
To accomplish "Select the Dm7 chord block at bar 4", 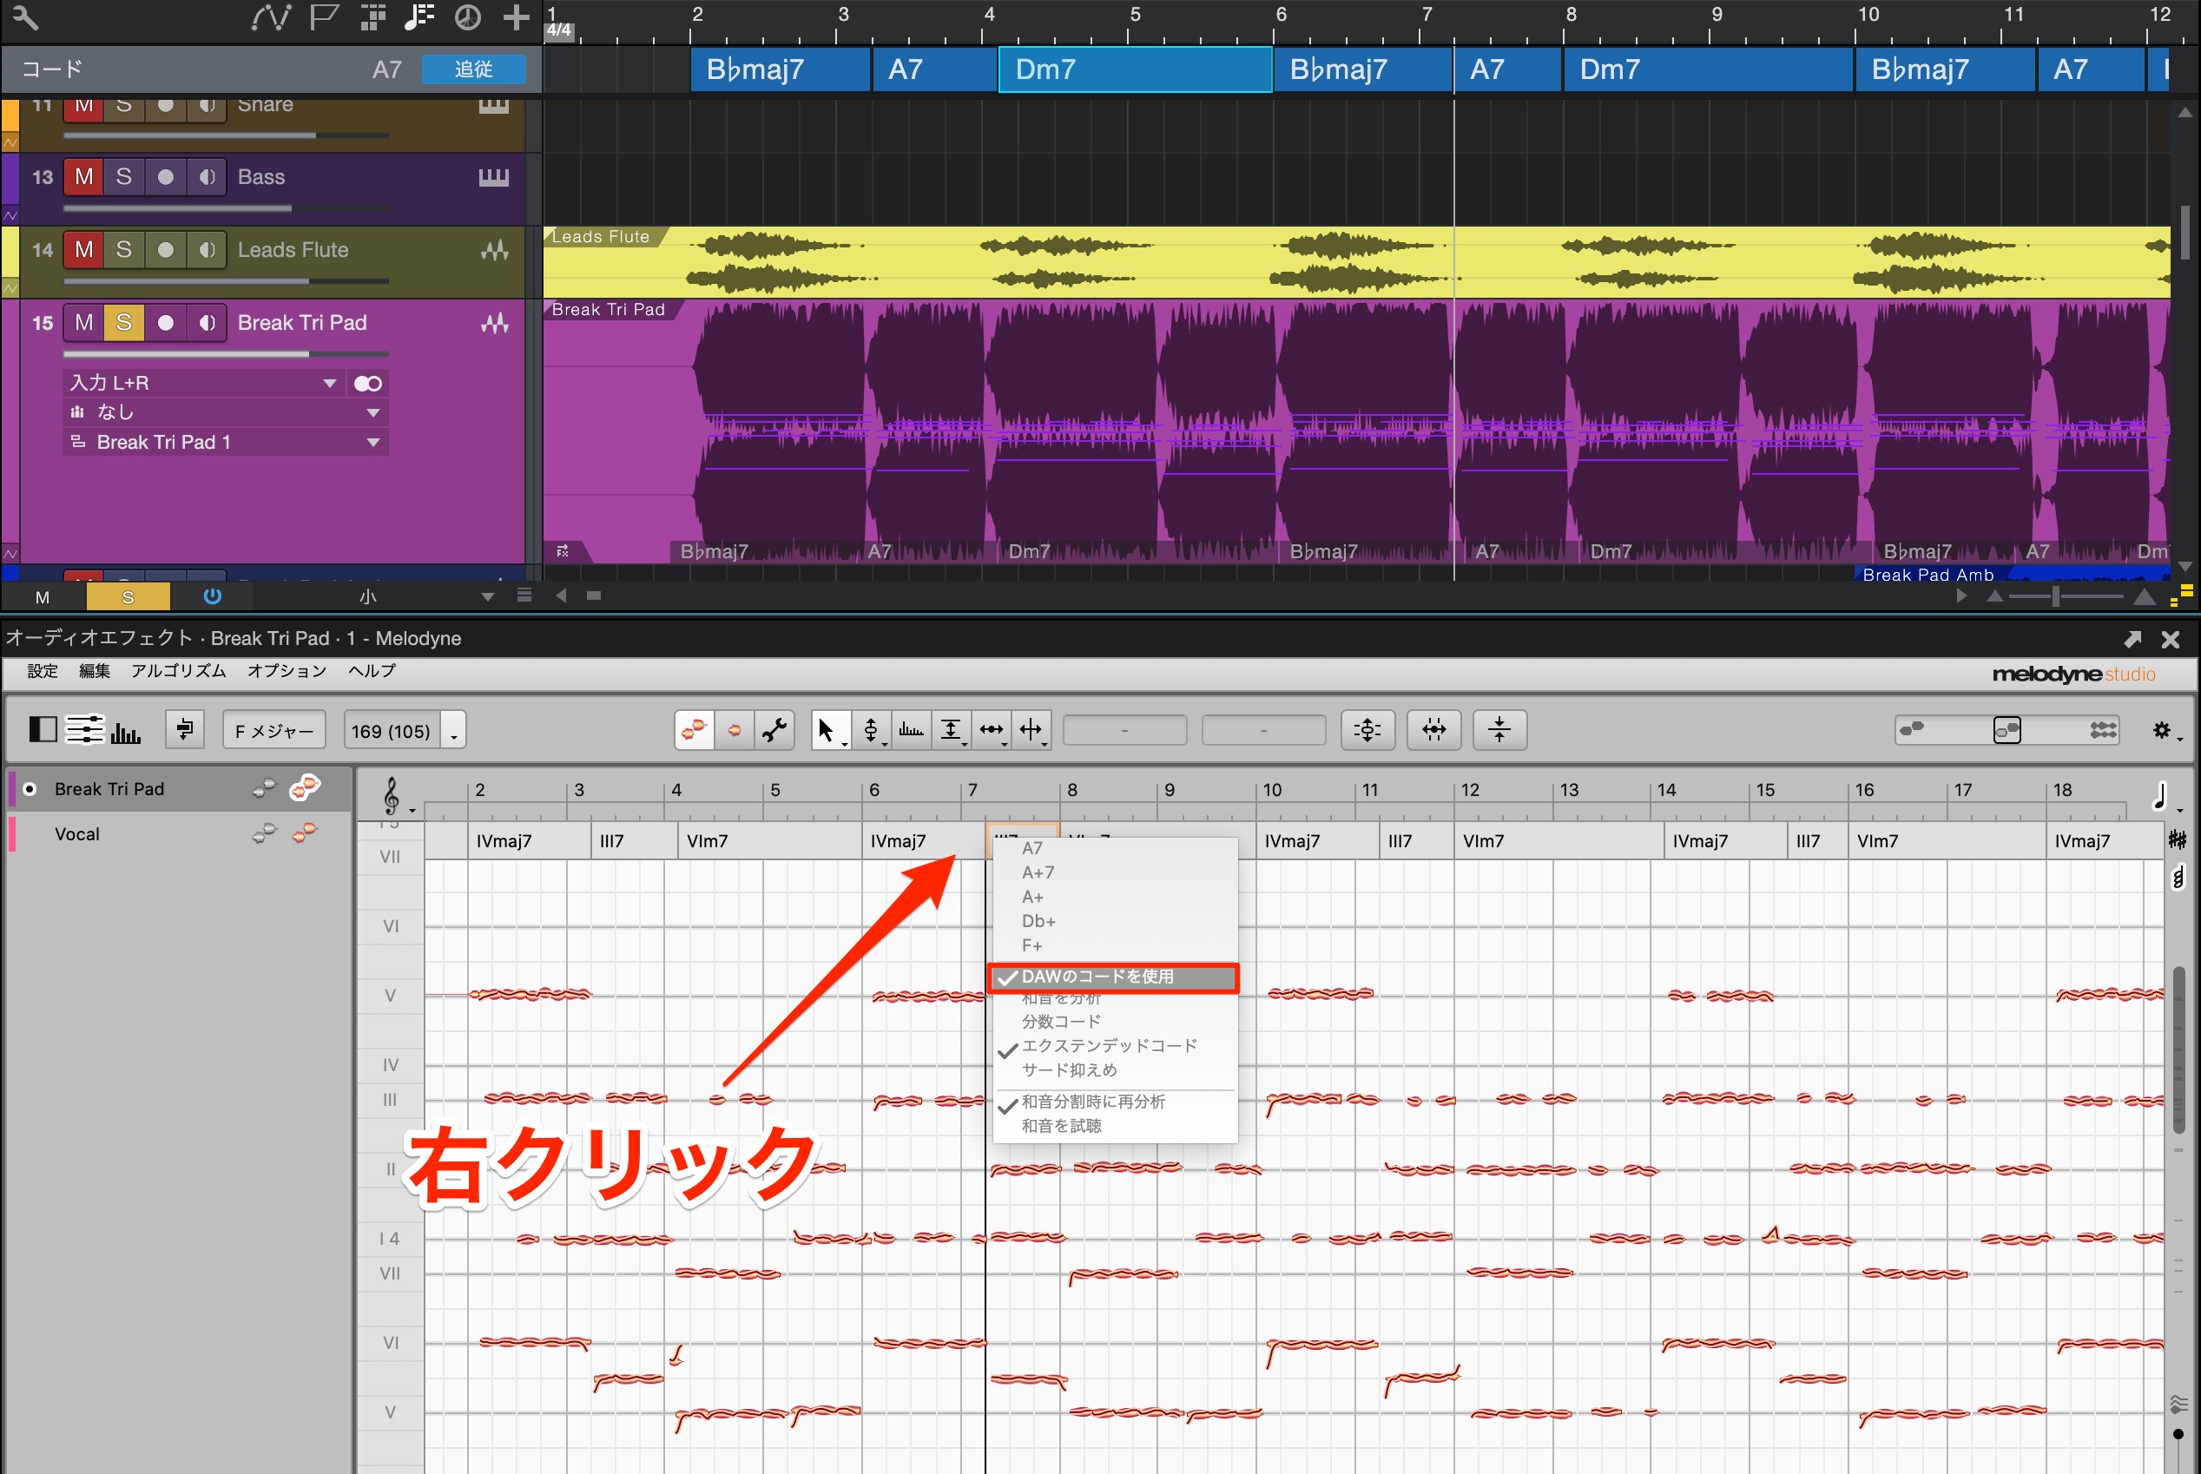I will (x=1135, y=69).
